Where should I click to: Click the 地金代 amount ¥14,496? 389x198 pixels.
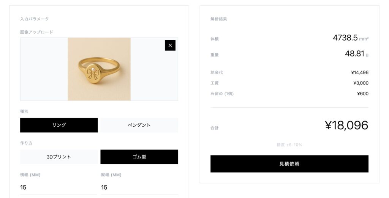[x=359, y=72]
